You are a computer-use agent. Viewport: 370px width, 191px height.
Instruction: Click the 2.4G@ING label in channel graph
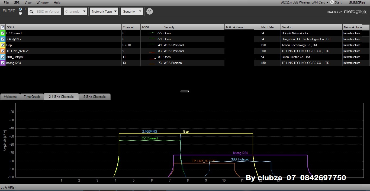tap(150, 132)
